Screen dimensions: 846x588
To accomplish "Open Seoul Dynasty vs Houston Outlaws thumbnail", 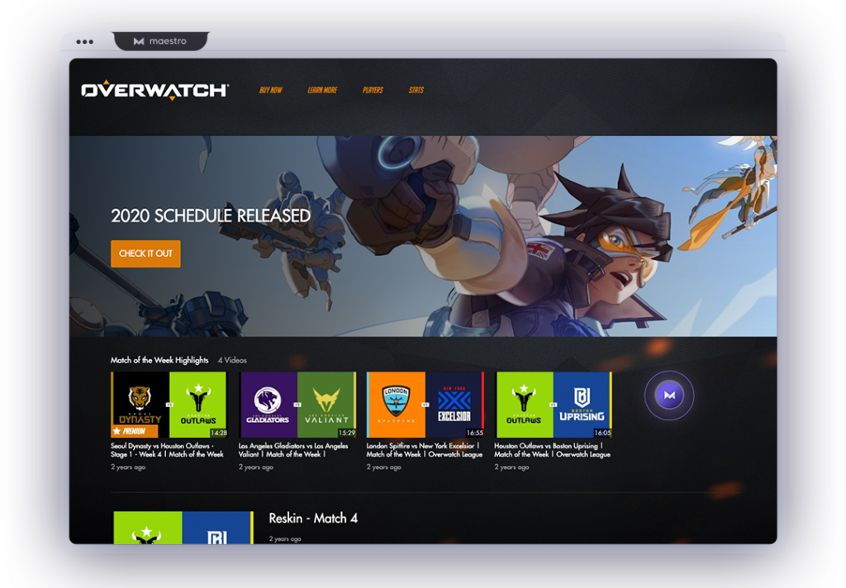I will tap(169, 405).
